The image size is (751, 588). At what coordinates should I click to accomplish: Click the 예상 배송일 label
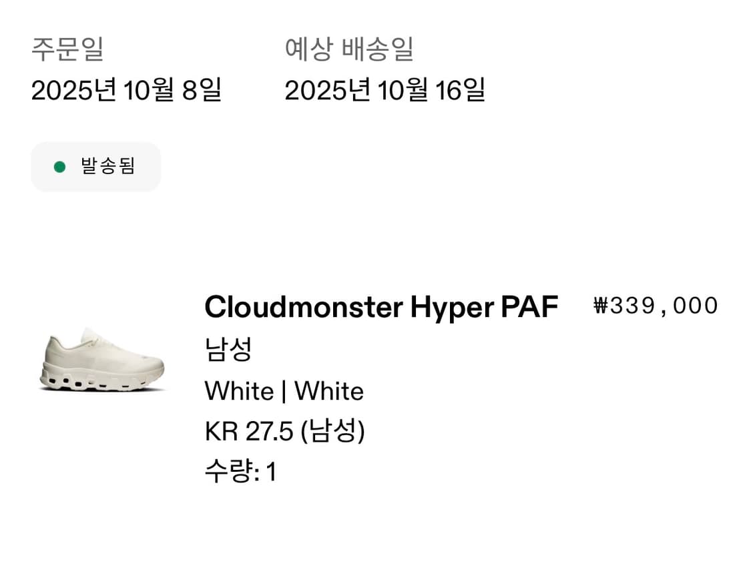(349, 49)
